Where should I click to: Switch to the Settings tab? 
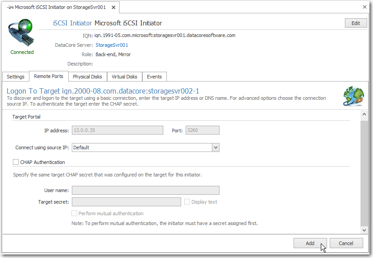point(16,77)
